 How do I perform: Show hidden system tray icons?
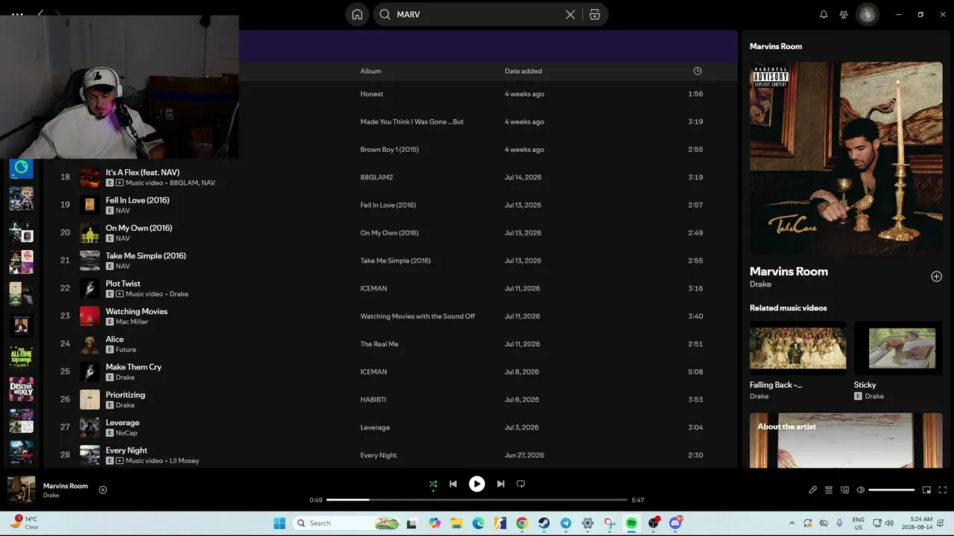pyautogui.click(x=792, y=523)
